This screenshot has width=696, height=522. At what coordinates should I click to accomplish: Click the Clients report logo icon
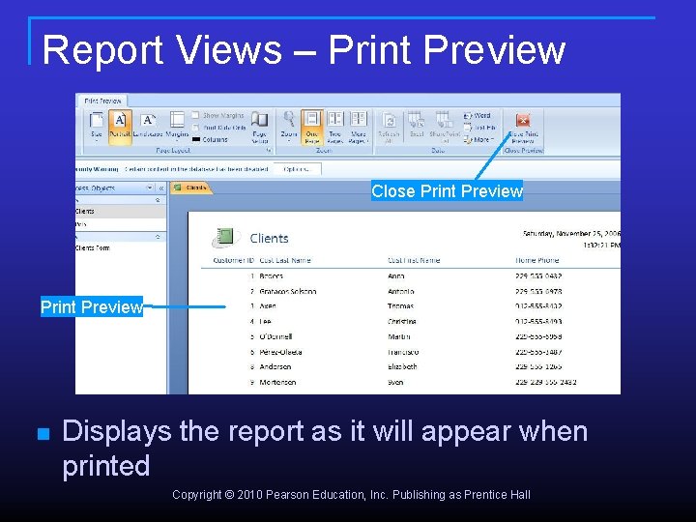(x=225, y=237)
